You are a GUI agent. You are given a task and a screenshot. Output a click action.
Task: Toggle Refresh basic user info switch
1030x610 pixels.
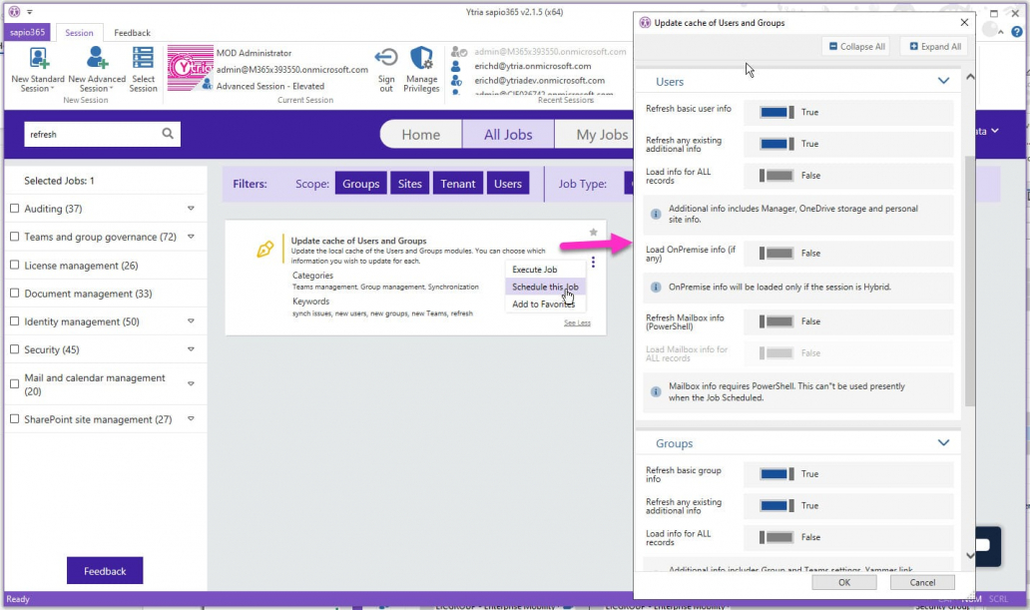(776, 113)
